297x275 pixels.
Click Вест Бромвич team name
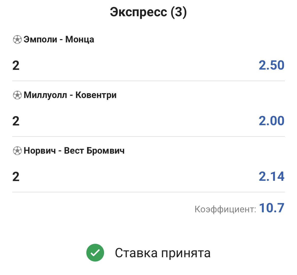click(94, 151)
